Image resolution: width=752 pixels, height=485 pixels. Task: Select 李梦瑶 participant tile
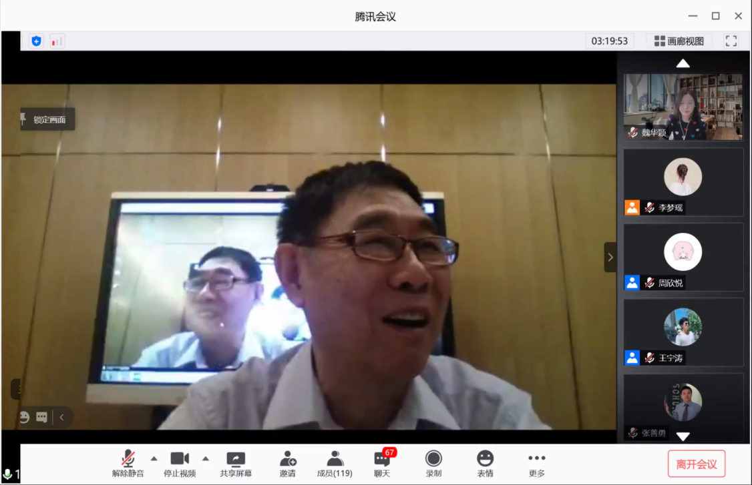(683, 182)
